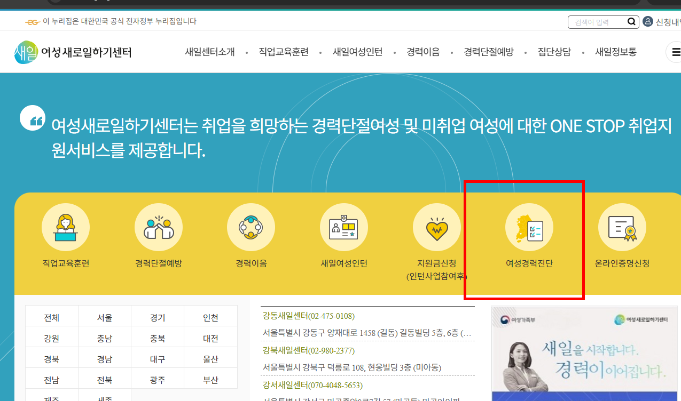
Task: Open the hamburger menu at top right
Action: [676, 52]
